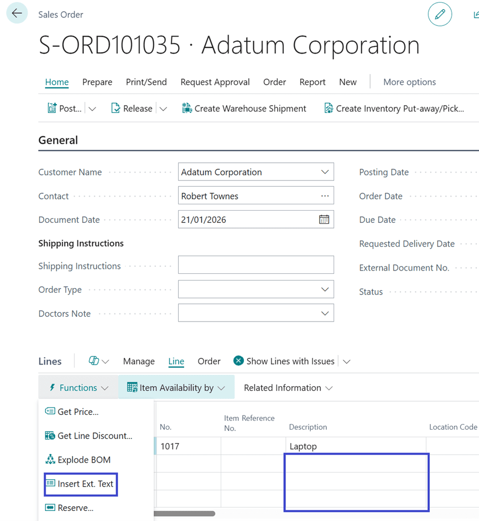Open the Doctors Note dropdown
This screenshot has width=479, height=521.
click(325, 314)
